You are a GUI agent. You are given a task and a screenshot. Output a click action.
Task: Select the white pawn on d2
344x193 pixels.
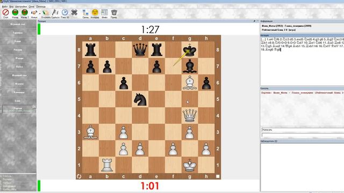pos(140,149)
